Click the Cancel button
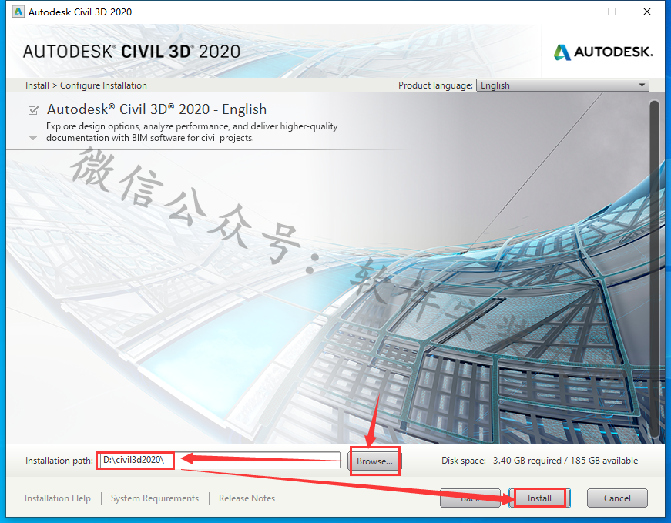Image resolution: width=671 pixels, height=523 pixels. 616,498
